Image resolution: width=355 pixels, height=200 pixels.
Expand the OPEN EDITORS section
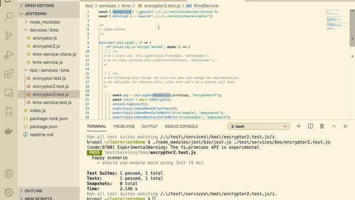coord(49,6)
